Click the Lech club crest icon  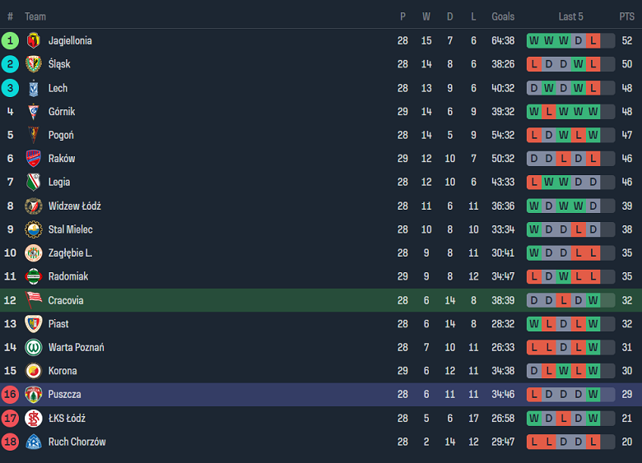[33, 88]
